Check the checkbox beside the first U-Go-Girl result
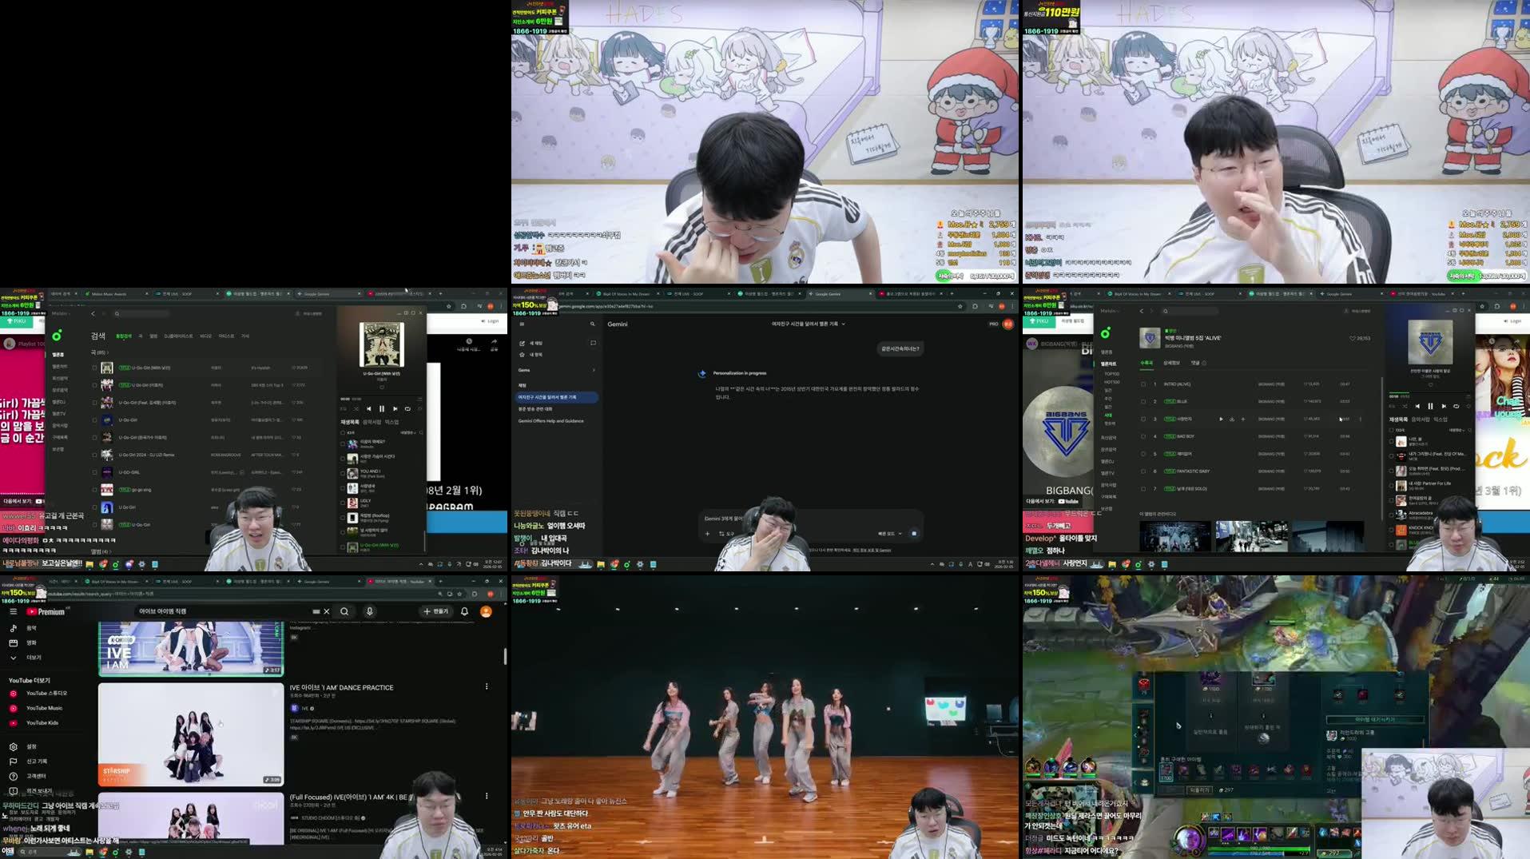This screenshot has height=859, width=1530. (x=94, y=368)
